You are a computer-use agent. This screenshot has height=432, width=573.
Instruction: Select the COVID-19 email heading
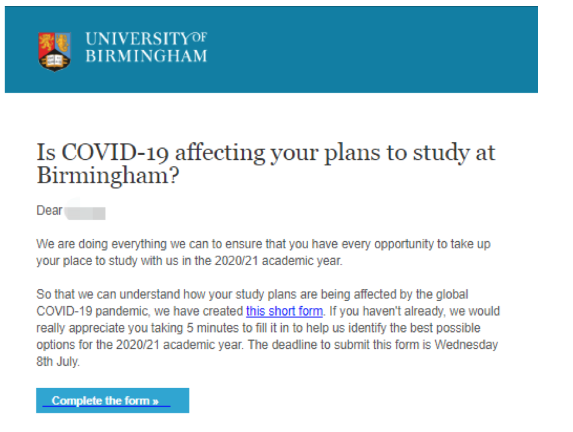[x=265, y=163]
